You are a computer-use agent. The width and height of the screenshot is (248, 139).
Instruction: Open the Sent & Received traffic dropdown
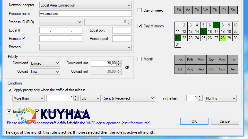point(129,98)
